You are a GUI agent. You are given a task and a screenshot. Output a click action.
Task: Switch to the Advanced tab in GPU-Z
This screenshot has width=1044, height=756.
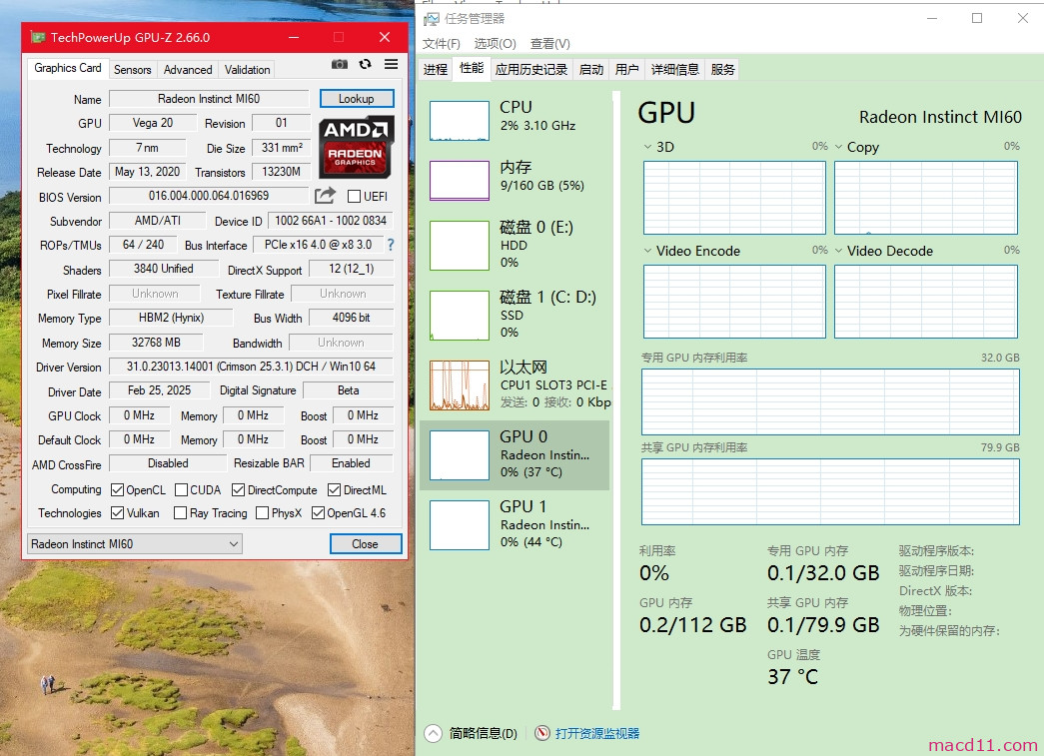click(x=188, y=69)
